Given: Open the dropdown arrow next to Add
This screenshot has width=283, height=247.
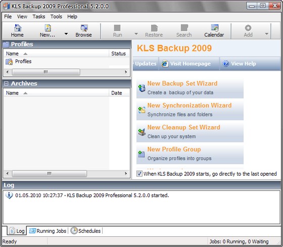Looking at the screenshot, I should 267,34.
